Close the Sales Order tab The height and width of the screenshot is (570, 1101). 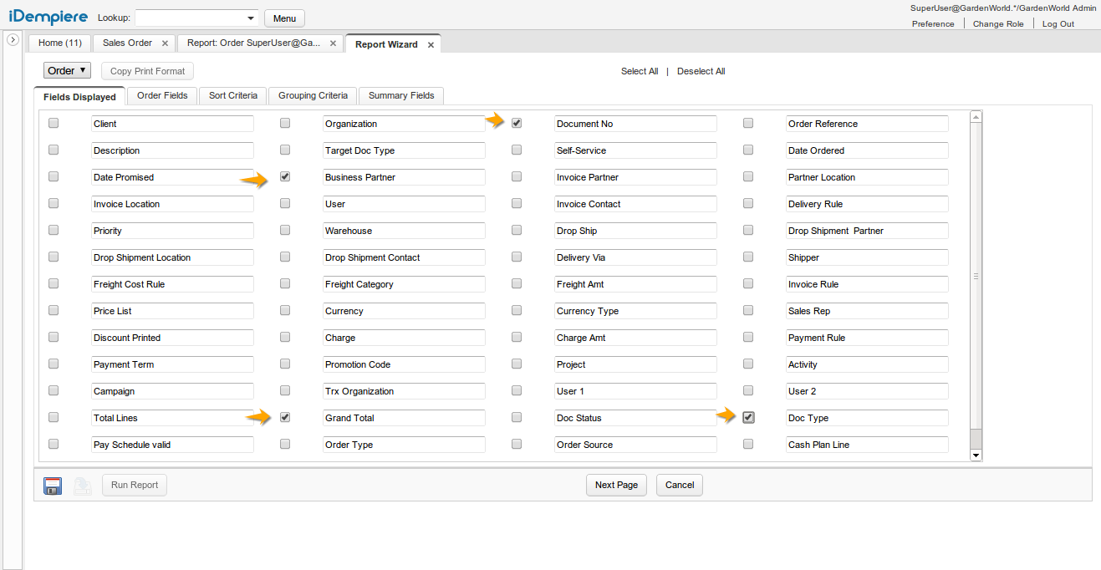pyautogui.click(x=165, y=43)
